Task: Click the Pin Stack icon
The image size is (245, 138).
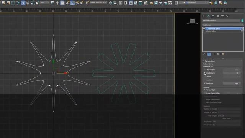Action: tap(204, 54)
